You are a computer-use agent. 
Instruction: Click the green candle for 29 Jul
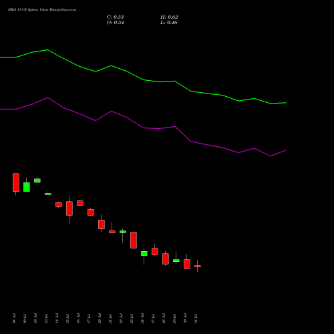[x=176, y=261]
